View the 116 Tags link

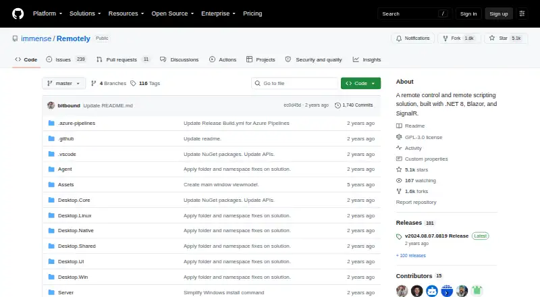pyautogui.click(x=145, y=84)
